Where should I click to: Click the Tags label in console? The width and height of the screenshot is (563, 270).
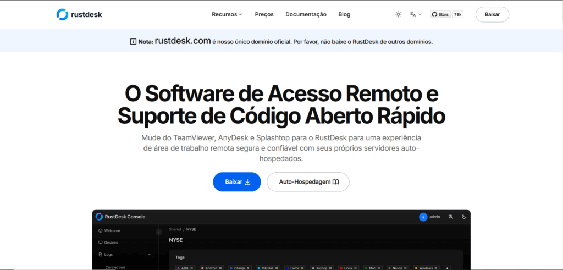(x=180, y=257)
